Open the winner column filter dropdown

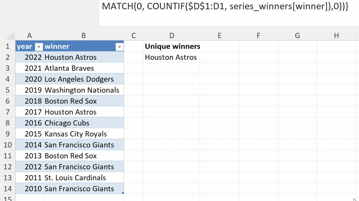click(x=119, y=47)
